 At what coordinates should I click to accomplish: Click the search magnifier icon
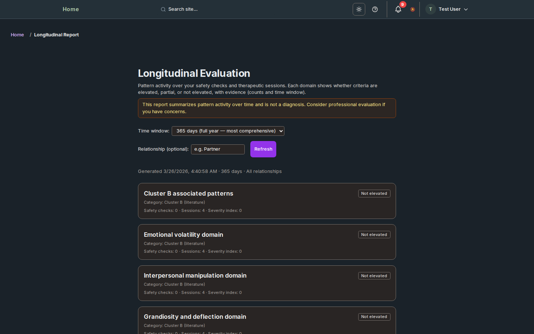pos(163,9)
